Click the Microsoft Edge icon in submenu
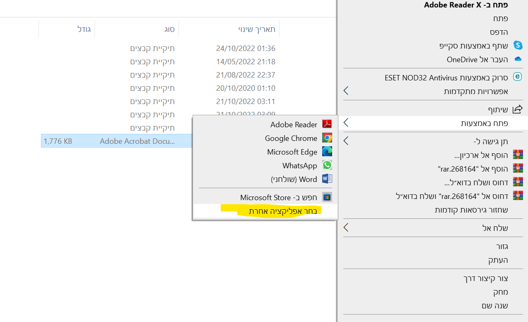Screen dimensions: 528x322 [327, 152]
